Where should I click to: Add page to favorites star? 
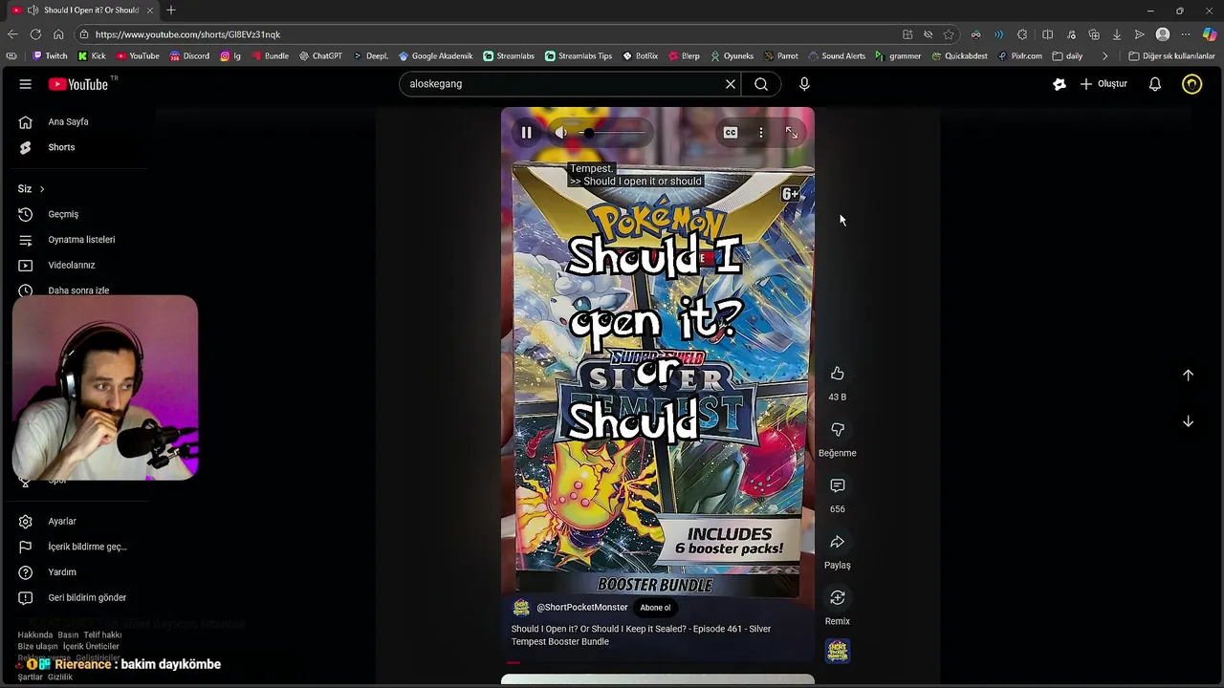coord(949,34)
